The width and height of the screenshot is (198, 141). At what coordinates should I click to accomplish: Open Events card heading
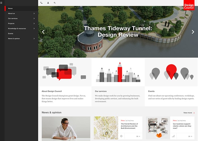pyautogui.click(x=151, y=91)
